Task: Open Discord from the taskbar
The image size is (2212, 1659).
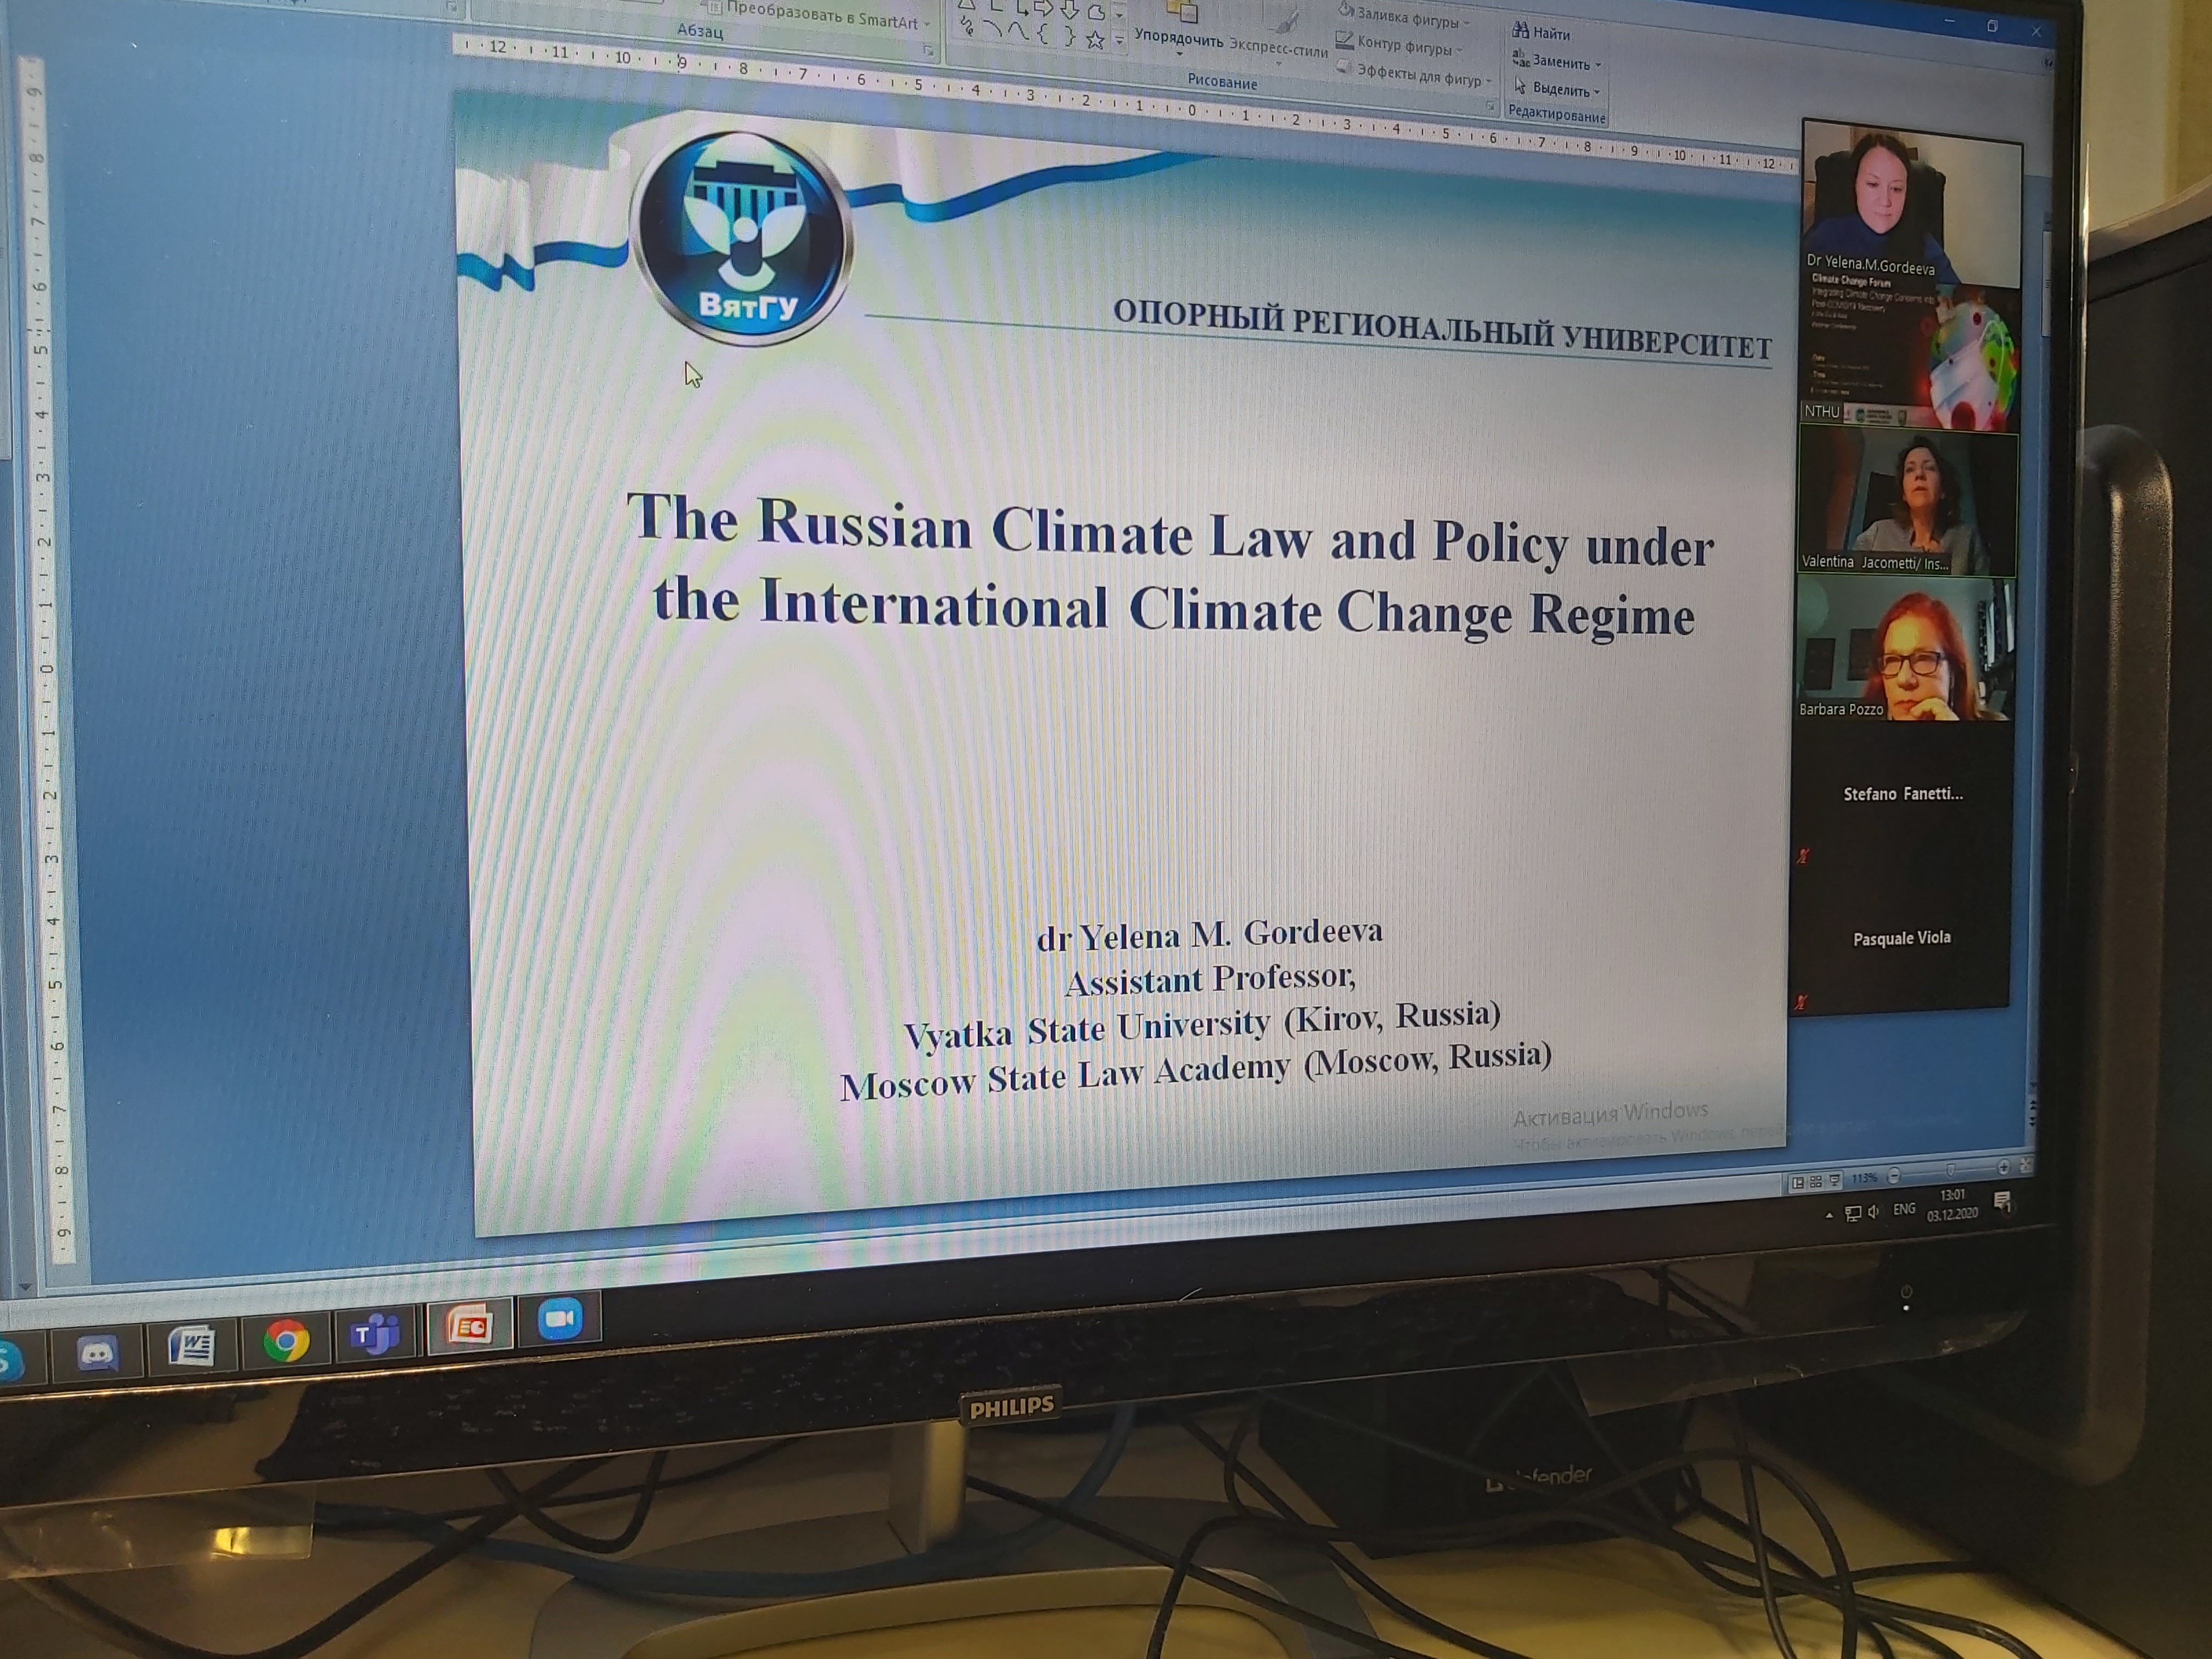Action: pyautogui.click(x=97, y=1355)
